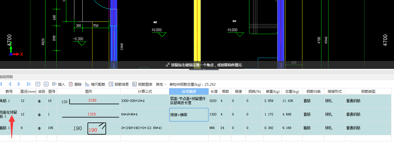Open 缩尺配筋 tool

(x=95, y=84)
